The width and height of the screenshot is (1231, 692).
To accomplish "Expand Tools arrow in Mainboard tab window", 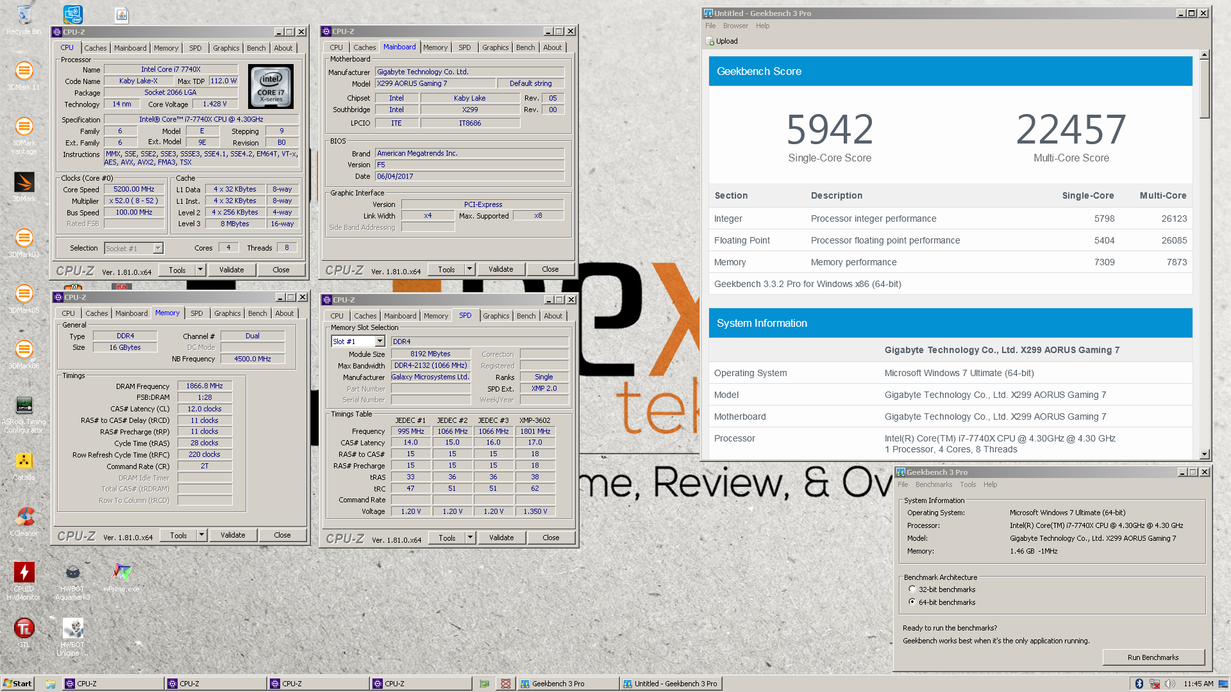I will pos(469,269).
